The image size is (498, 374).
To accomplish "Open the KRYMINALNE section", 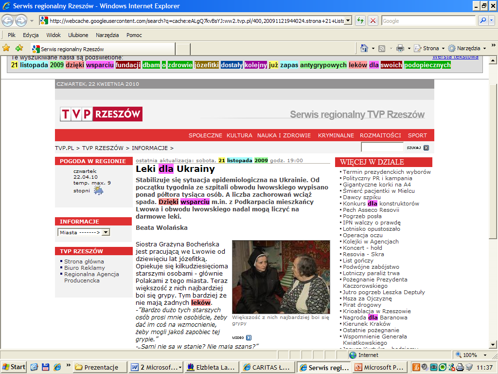I will click(336, 135).
